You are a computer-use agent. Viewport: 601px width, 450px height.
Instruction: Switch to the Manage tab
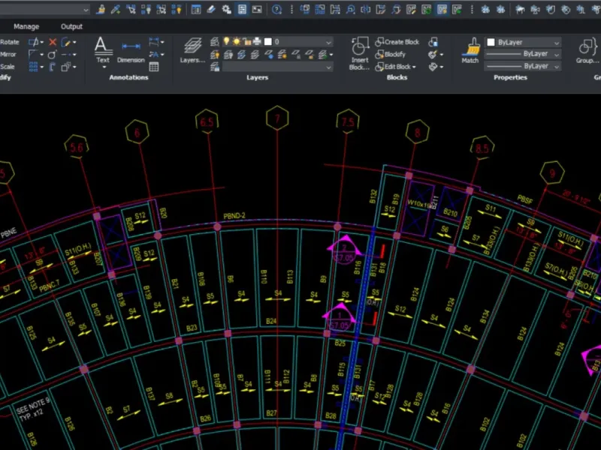click(x=26, y=26)
